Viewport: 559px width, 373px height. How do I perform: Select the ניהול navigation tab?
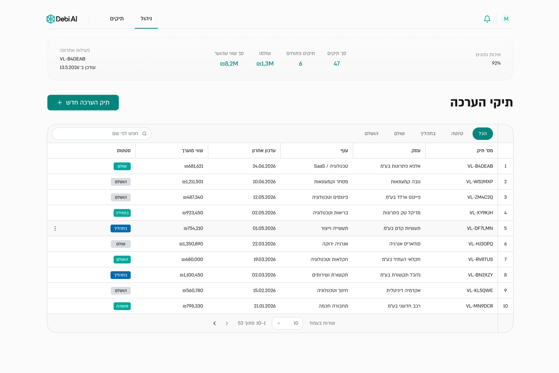tap(146, 19)
